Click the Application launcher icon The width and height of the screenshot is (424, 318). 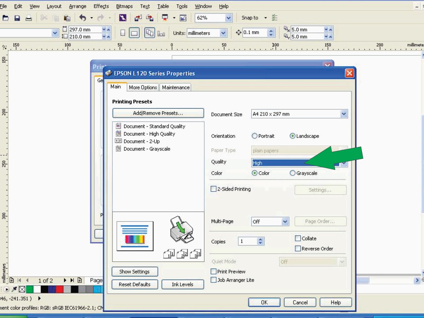click(165, 18)
